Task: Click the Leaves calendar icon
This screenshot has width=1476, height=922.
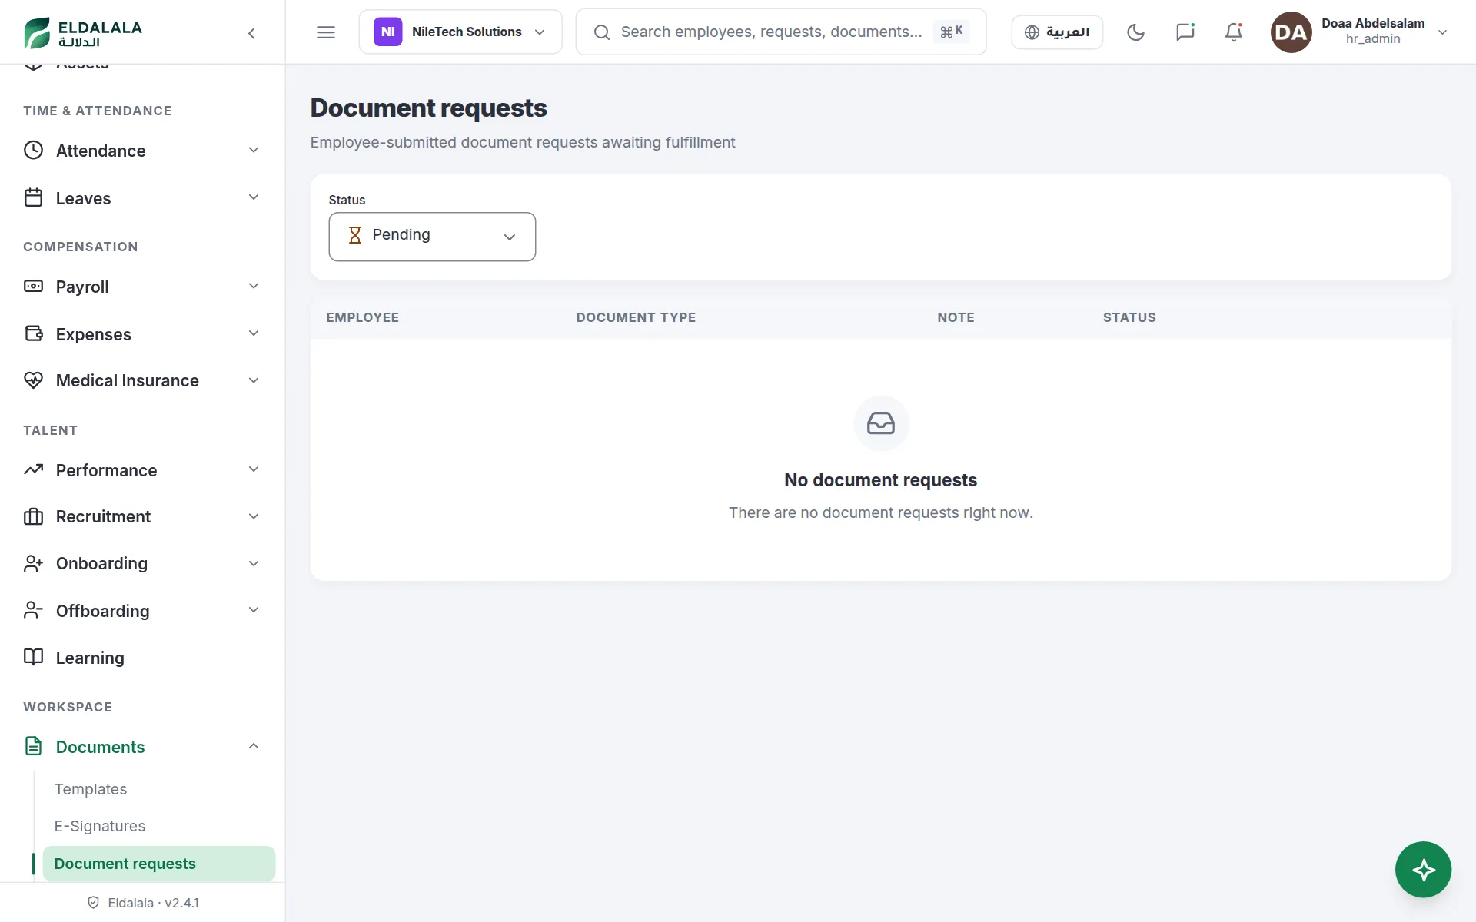Action: point(33,197)
